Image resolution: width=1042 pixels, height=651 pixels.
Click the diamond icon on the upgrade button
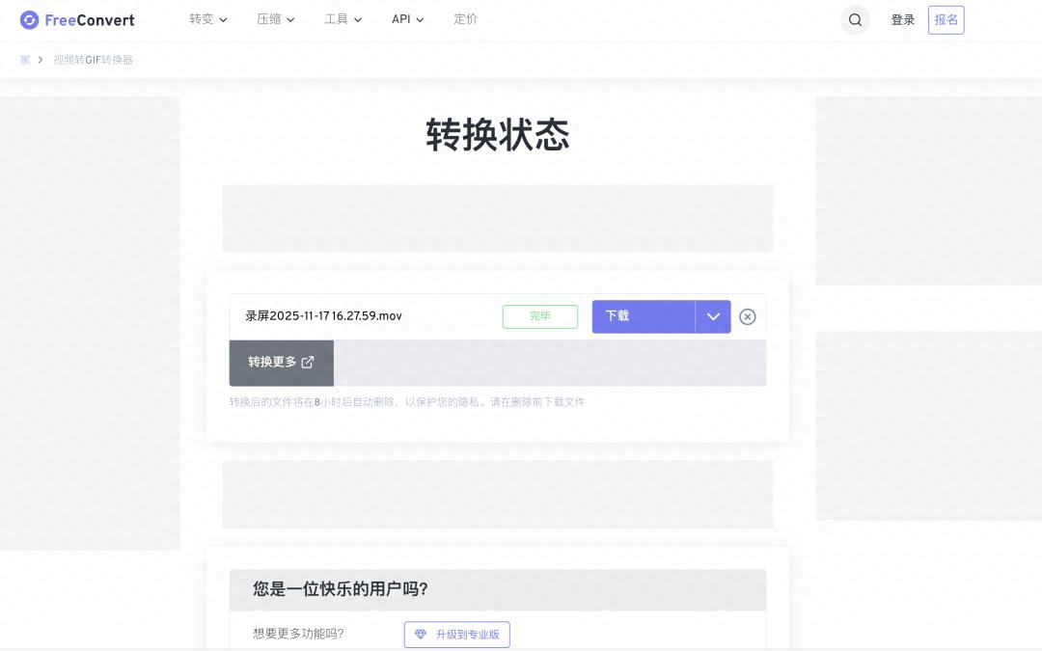click(x=420, y=635)
